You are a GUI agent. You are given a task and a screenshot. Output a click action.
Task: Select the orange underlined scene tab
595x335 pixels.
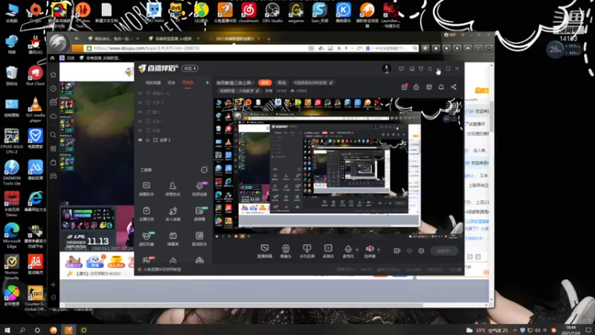click(x=188, y=83)
